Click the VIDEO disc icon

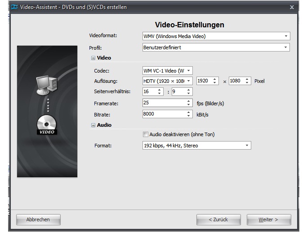coord(46,125)
